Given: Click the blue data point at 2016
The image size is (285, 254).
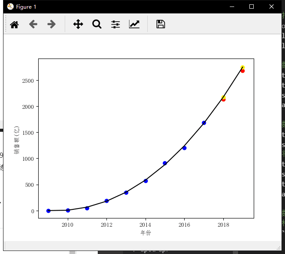Looking at the screenshot, I should click(184, 148).
